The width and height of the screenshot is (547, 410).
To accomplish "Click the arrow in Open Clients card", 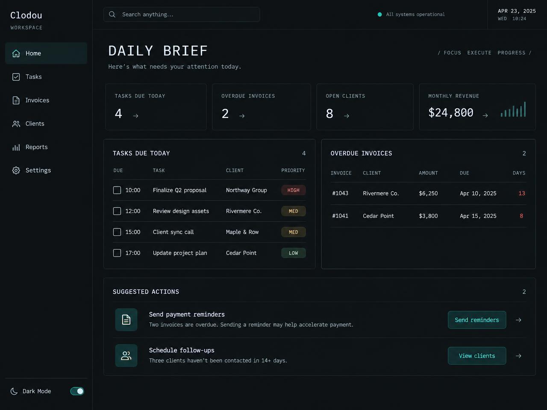I will coord(347,116).
